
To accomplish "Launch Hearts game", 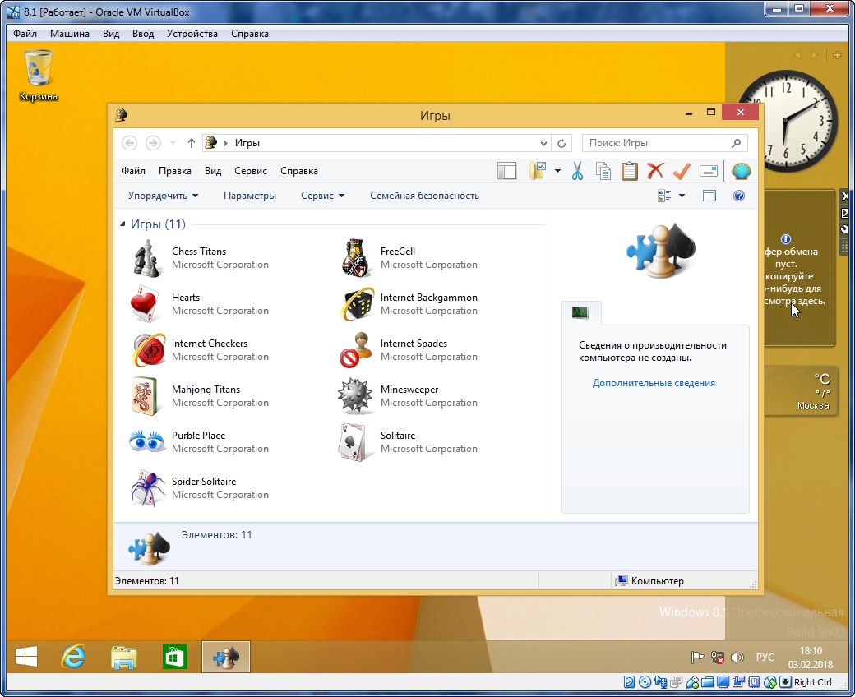I will 201,304.
